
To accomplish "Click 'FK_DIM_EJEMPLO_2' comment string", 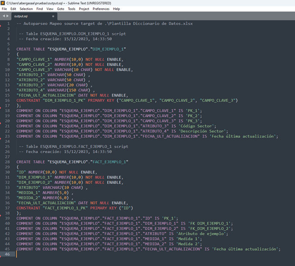I will pos(209,229).
